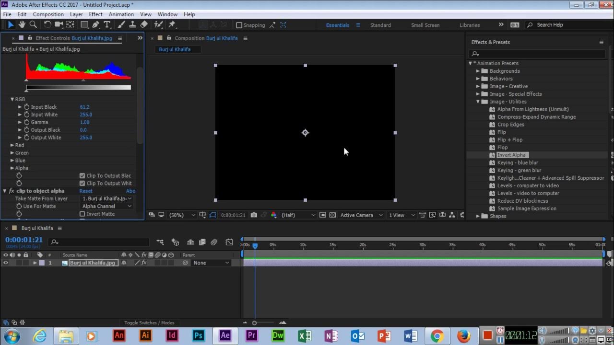The image size is (614, 345).
Task: Toggle clip to object alpha effect fx
Action: pos(12,191)
